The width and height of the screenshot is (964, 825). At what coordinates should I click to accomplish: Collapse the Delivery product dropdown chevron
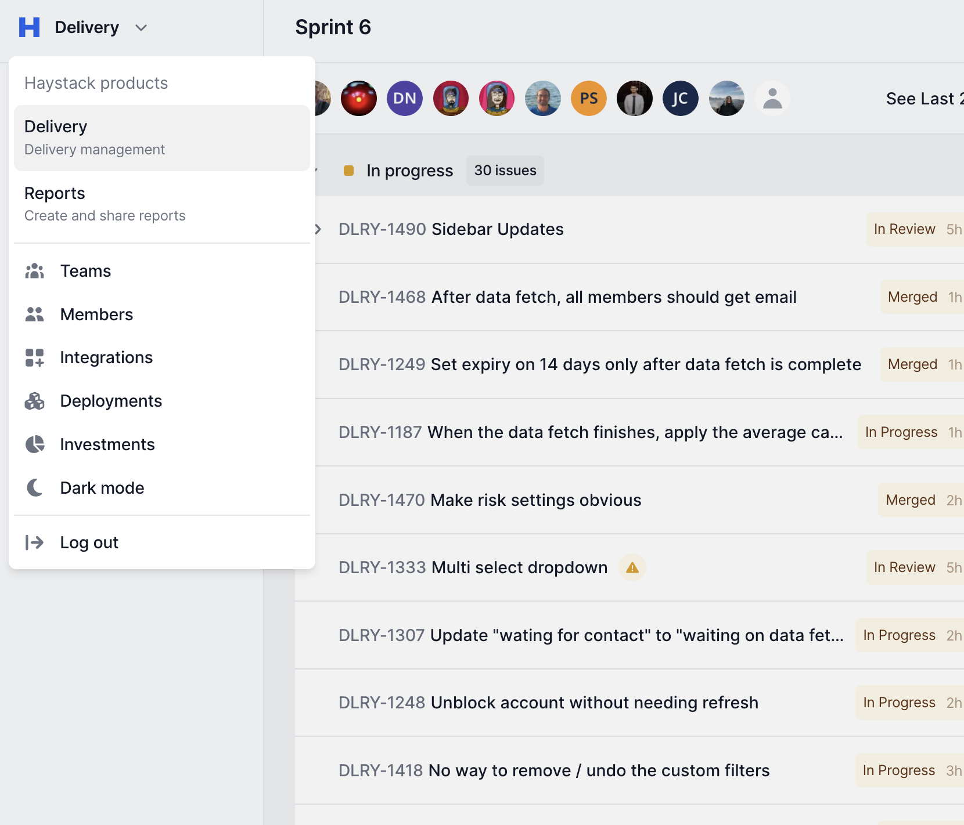pyautogui.click(x=141, y=28)
